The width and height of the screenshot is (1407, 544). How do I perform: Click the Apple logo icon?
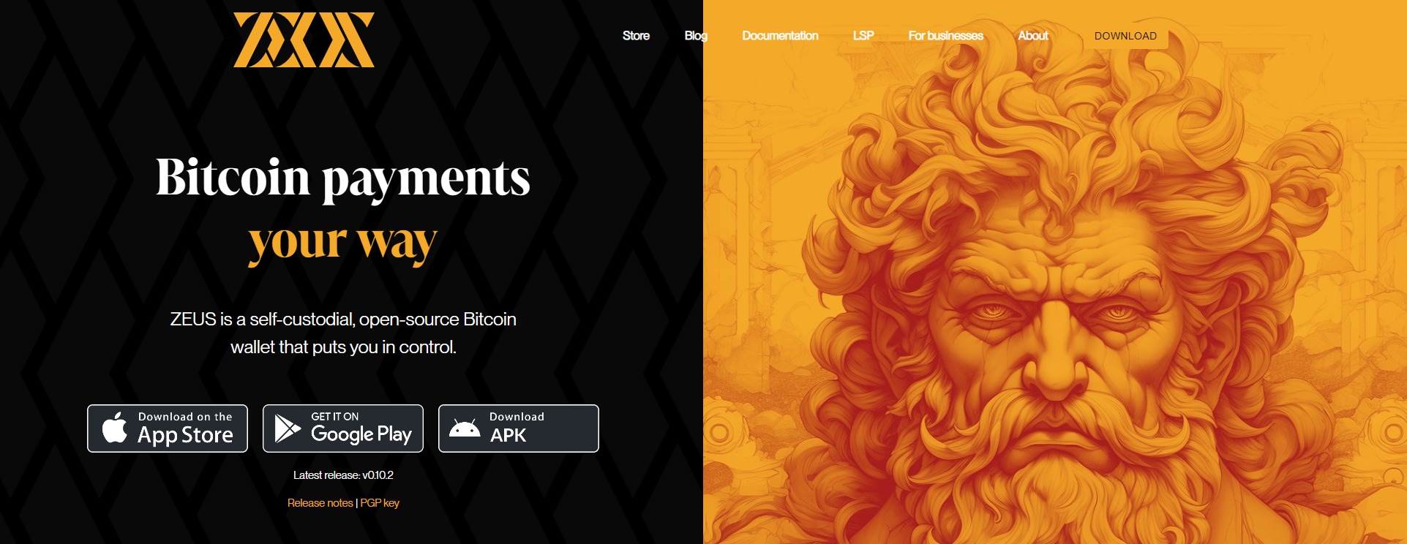[114, 428]
